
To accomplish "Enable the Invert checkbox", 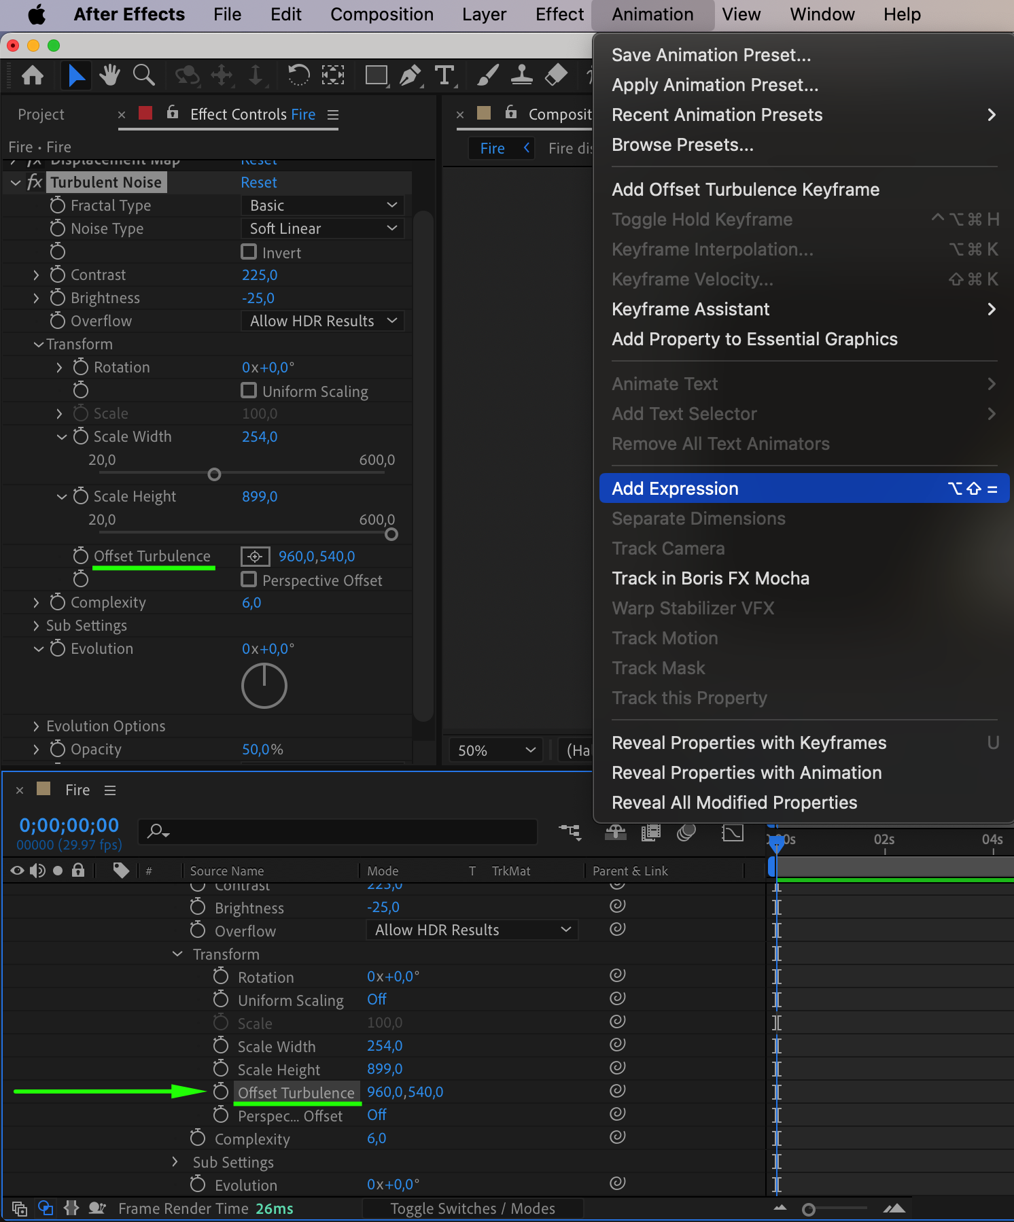I will (x=249, y=252).
